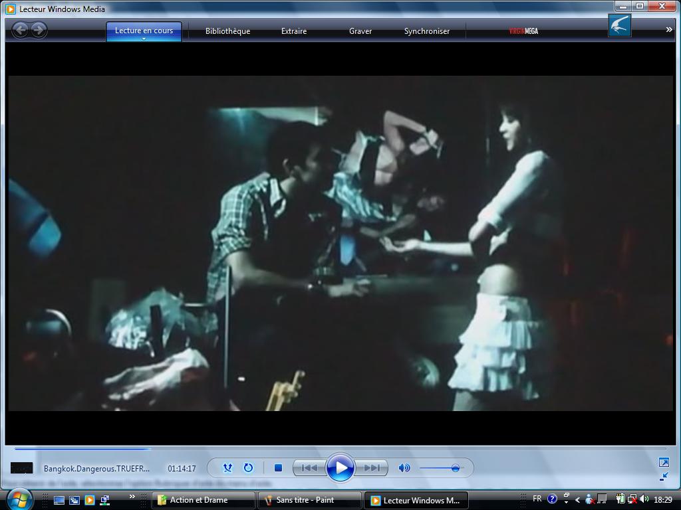The image size is (681, 510).
Task: Skip to the next track
Action: point(371,468)
